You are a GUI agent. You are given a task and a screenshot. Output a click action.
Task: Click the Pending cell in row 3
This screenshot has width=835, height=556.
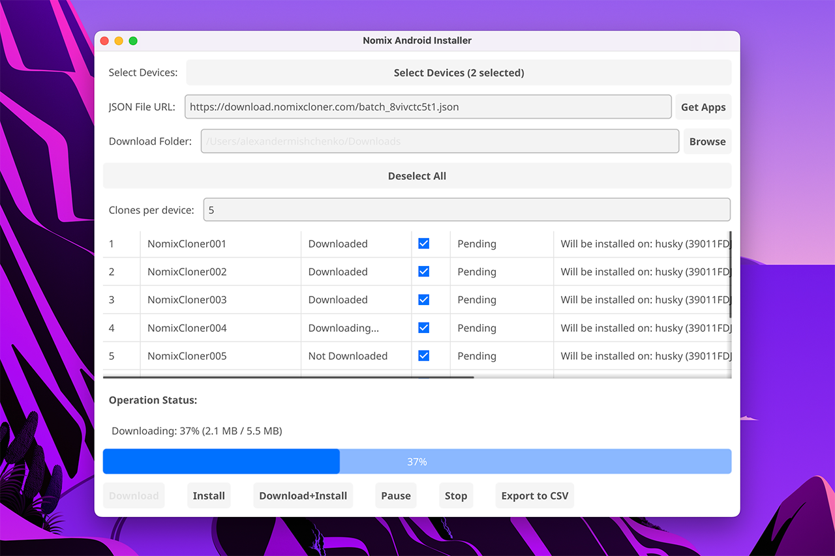click(x=502, y=300)
